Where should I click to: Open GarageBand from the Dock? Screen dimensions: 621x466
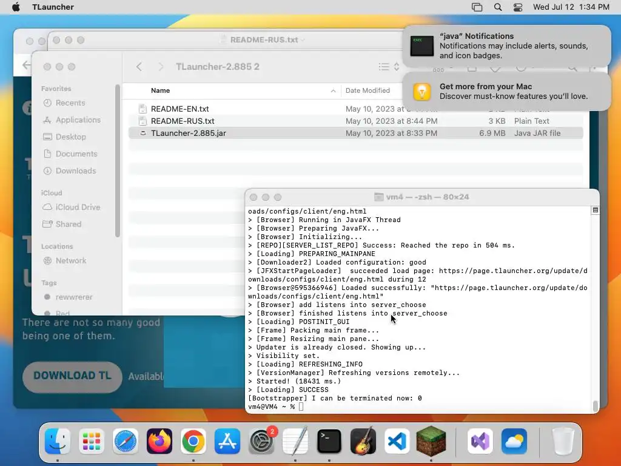click(x=363, y=441)
